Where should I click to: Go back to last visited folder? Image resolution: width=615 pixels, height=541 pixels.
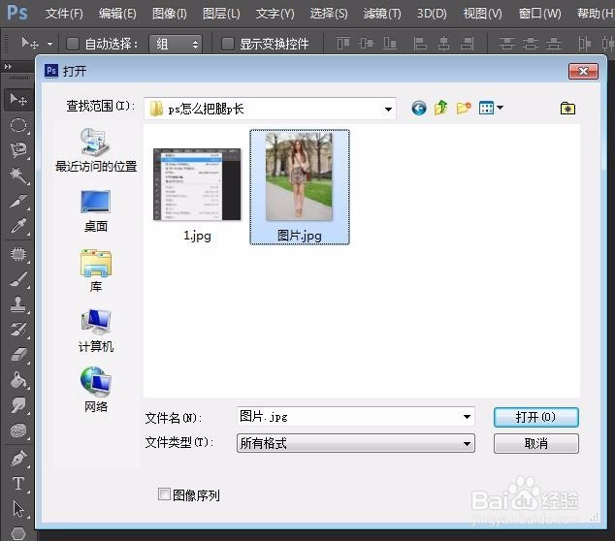point(419,108)
